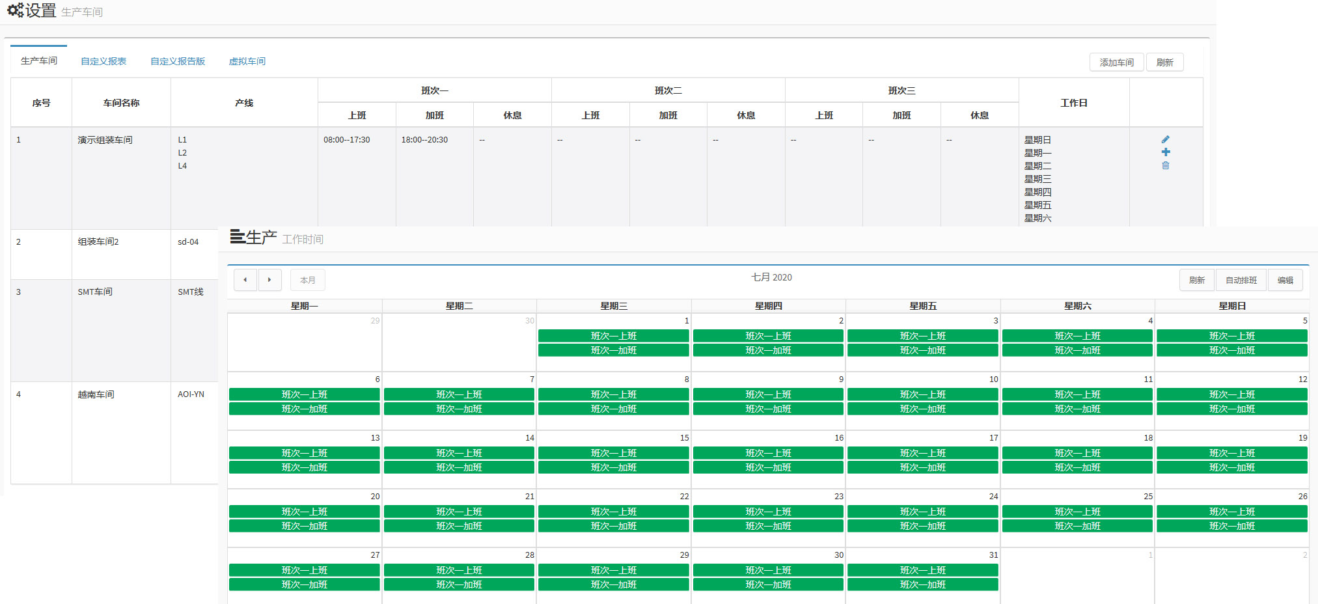This screenshot has height=604, width=1318.
Task: Open the 自定义报告版 tab
Action: (x=178, y=61)
